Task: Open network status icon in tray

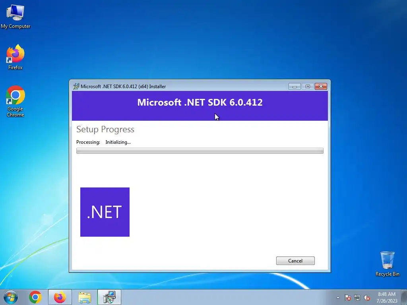Action: coord(357,297)
